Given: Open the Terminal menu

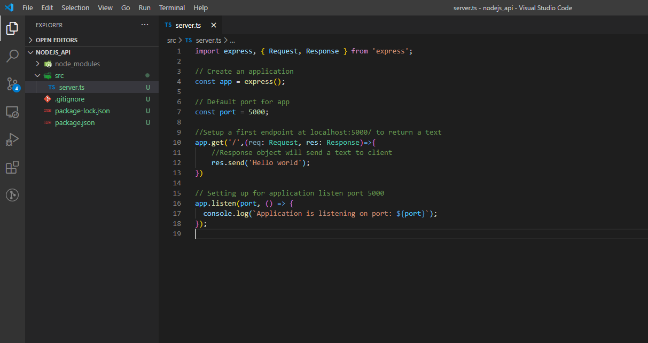Looking at the screenshot, I should [172, 7].
